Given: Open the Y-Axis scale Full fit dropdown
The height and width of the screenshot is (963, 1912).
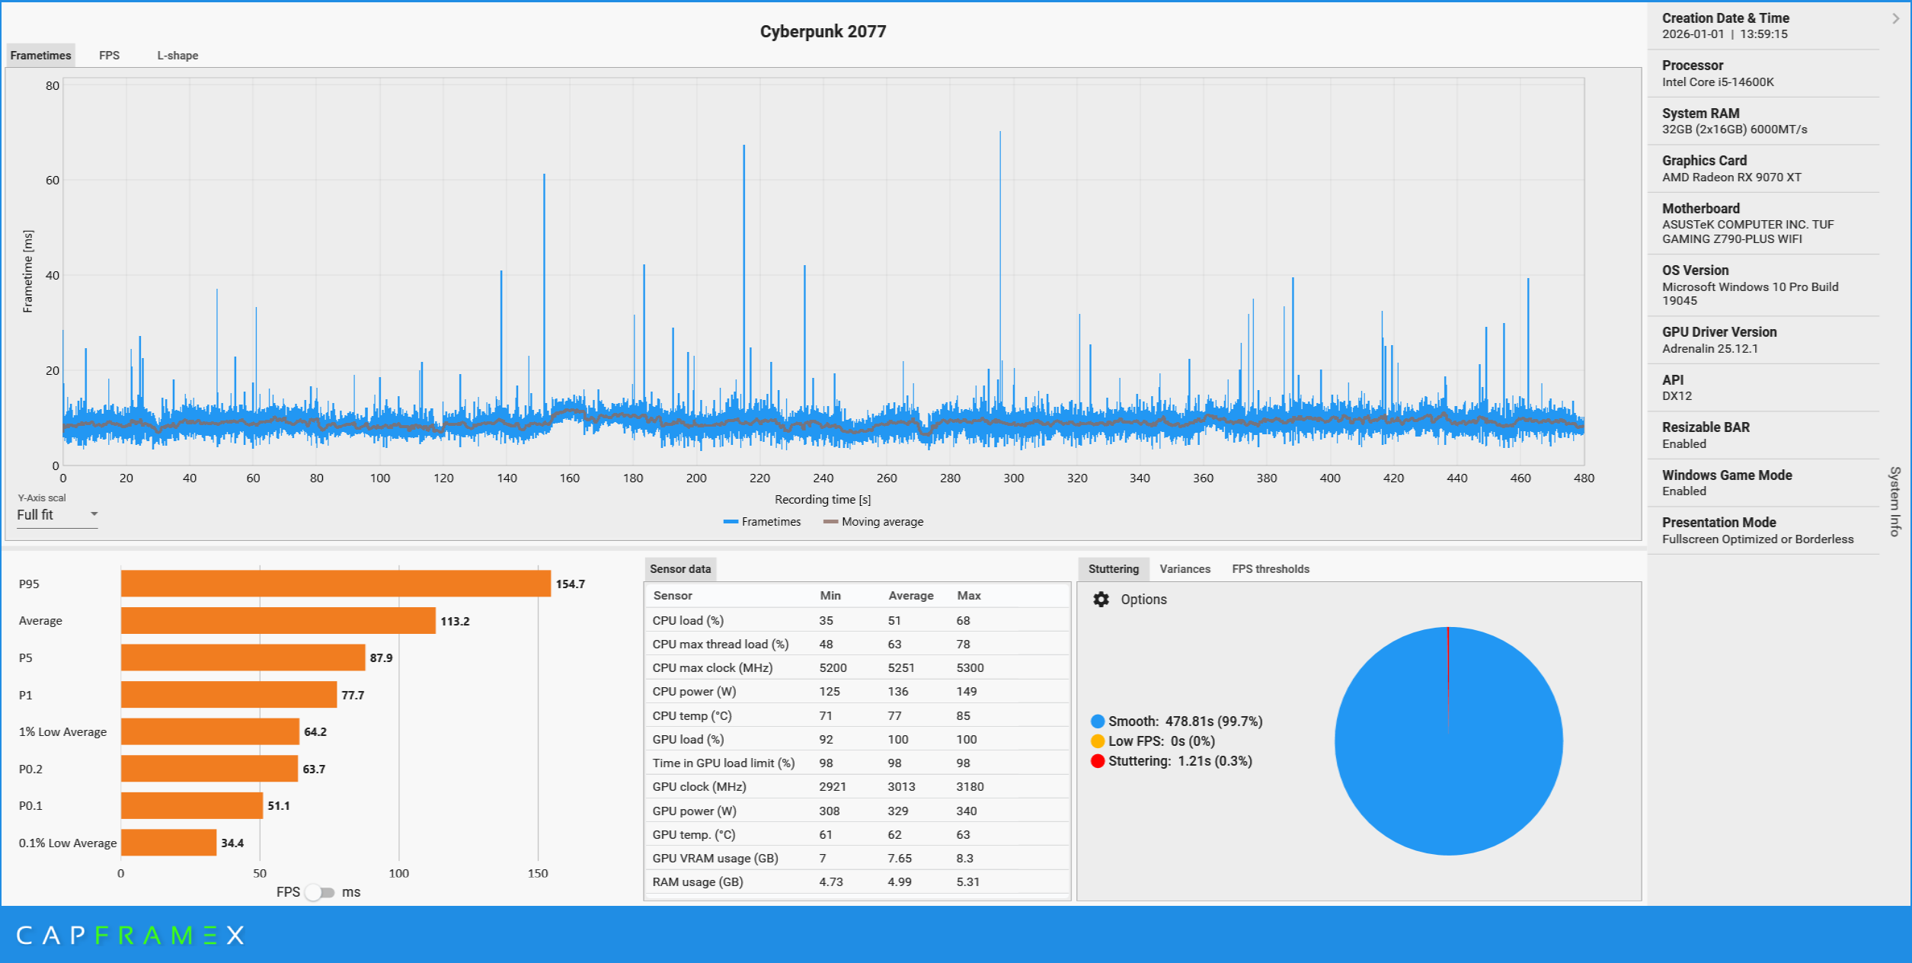Looking at the screenshot, I should tap(58, 515).
